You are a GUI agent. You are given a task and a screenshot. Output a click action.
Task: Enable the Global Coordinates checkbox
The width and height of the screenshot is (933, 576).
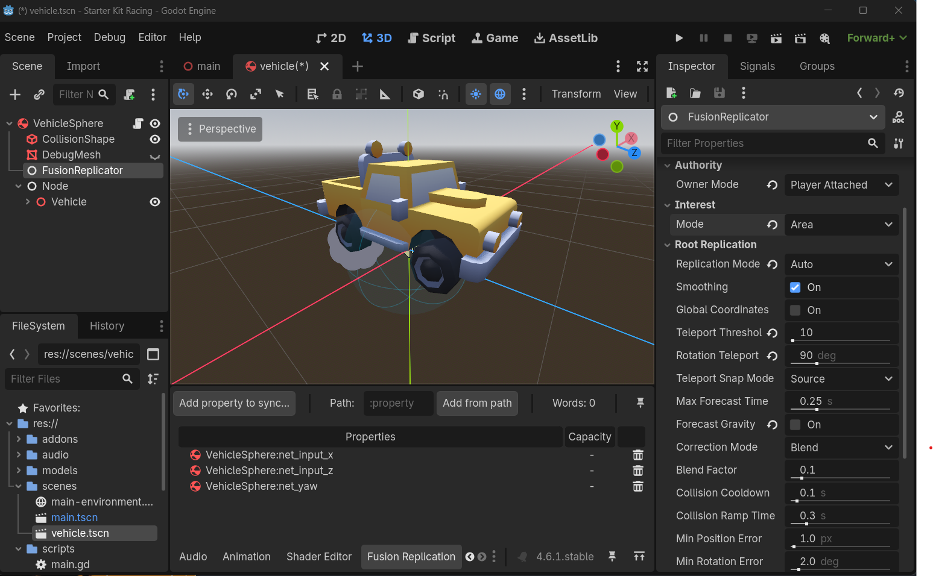pyautogui.click(x=795, y=310)
